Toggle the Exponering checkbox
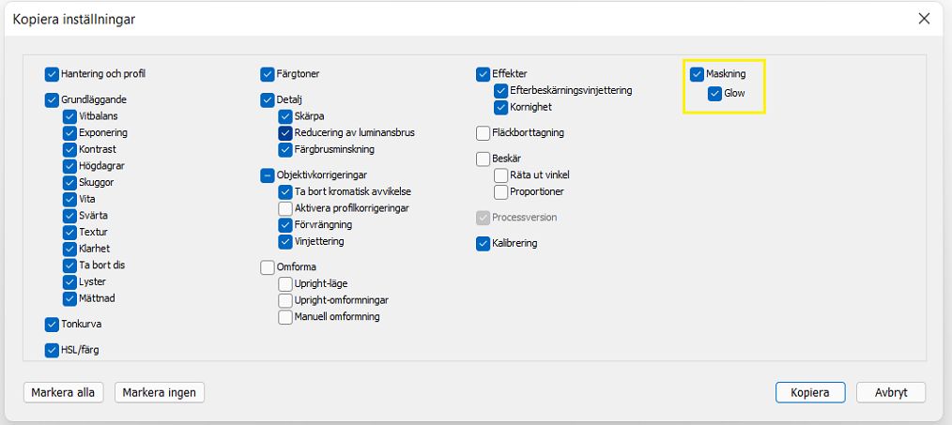The width and height of the screenshot is (952, 425). coord(70,132)
